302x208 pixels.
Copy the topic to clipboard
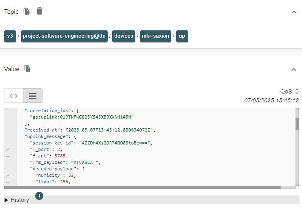tap(27, 11)
